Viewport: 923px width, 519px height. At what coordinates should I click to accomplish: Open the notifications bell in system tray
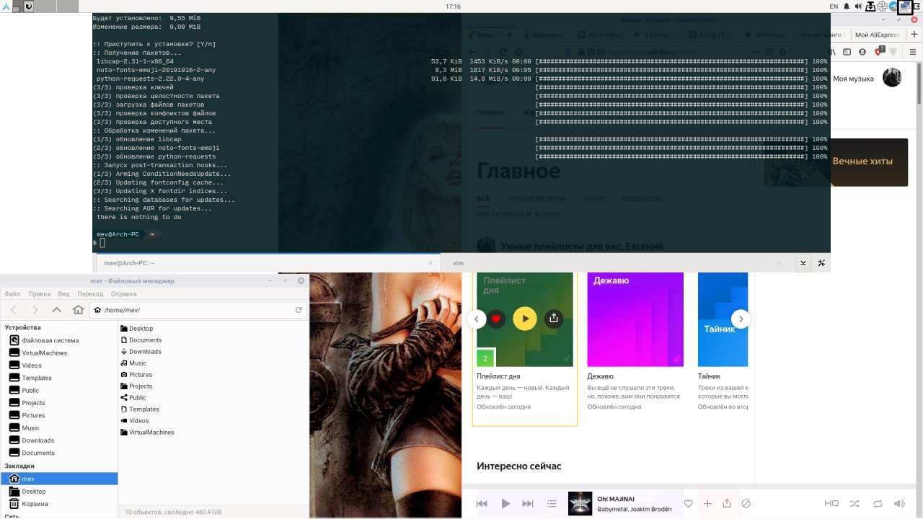tap(847, 6)
